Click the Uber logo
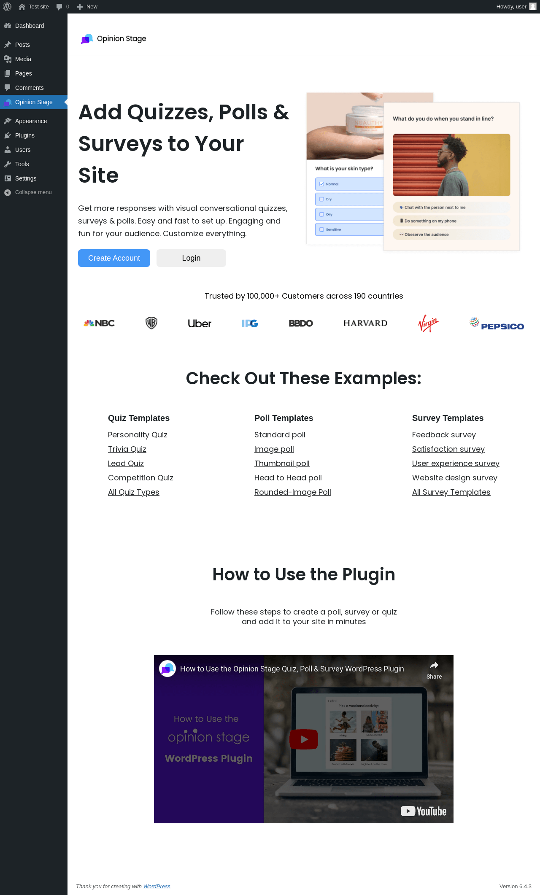The height and width of the screenshot is (895, 540). (x=200, y=323)
